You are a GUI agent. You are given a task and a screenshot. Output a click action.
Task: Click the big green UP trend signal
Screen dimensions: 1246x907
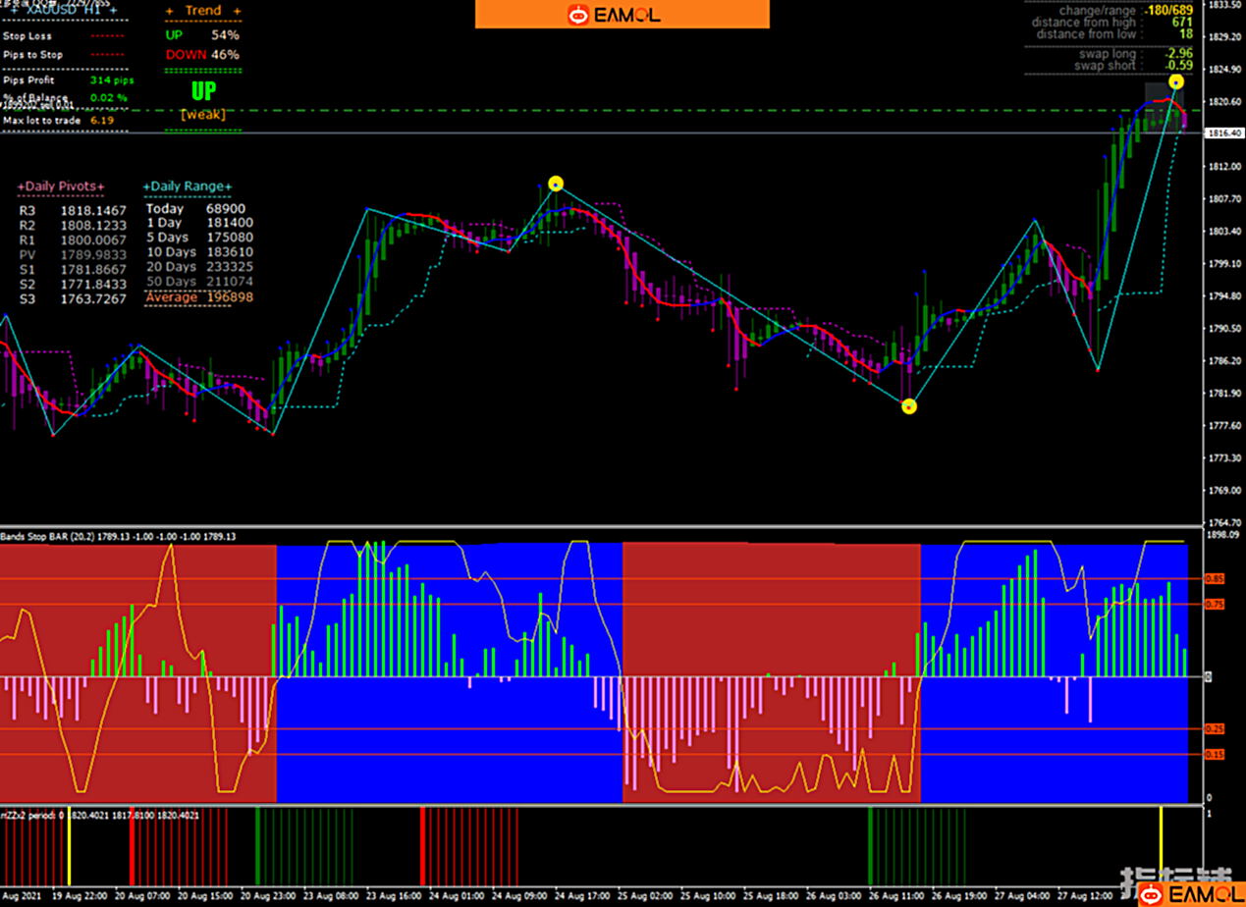203,92
